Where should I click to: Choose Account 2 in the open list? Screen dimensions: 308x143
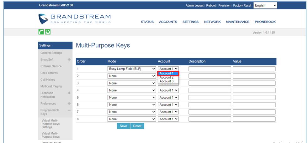pos(167,77)
